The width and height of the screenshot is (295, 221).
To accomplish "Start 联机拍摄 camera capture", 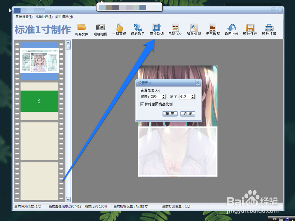I will pyautogui.click(x=100, y=30).
